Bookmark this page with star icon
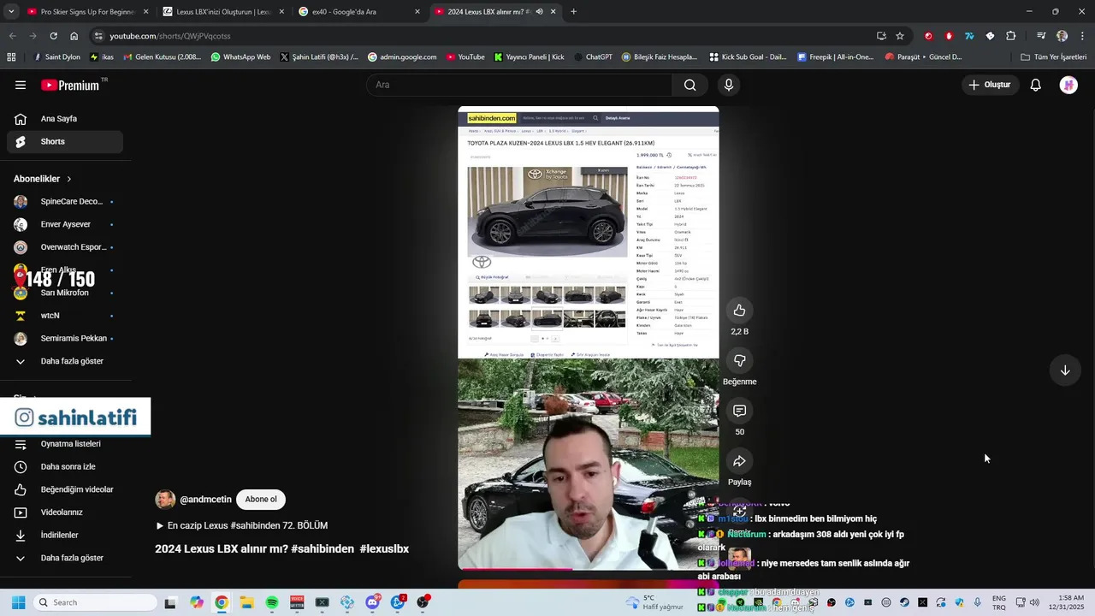Image resolution: width=1095 pixels, height=616 pixels. click(900, 36)
